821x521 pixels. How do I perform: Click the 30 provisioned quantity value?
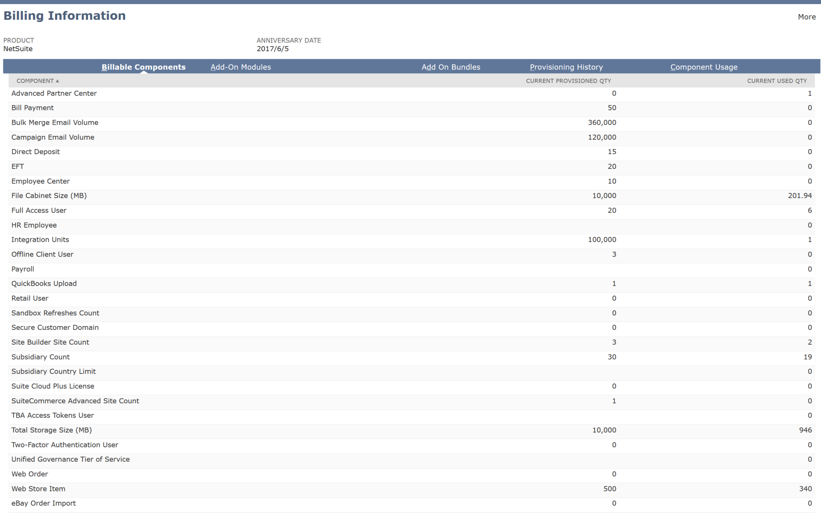tap(612, 357)
